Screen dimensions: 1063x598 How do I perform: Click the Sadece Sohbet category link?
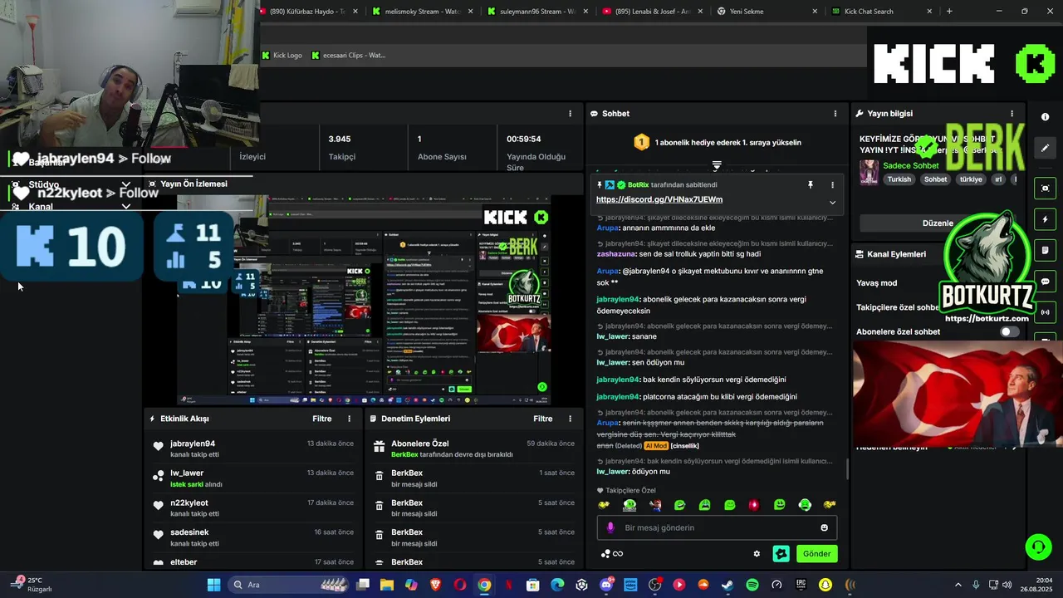[911, 165]
